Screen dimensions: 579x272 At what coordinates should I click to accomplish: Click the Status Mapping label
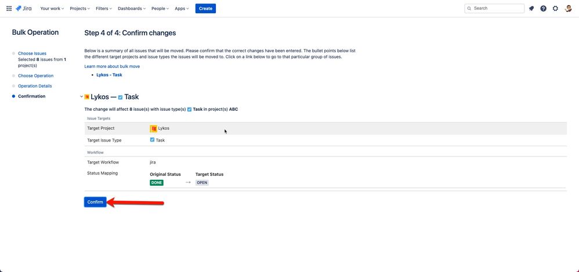point(102,173)
